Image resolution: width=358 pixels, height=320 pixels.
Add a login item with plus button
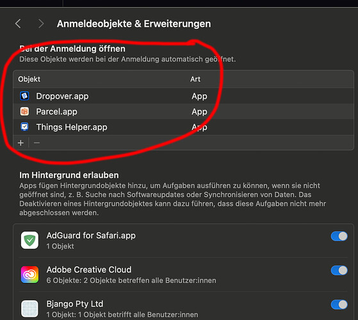20,143
